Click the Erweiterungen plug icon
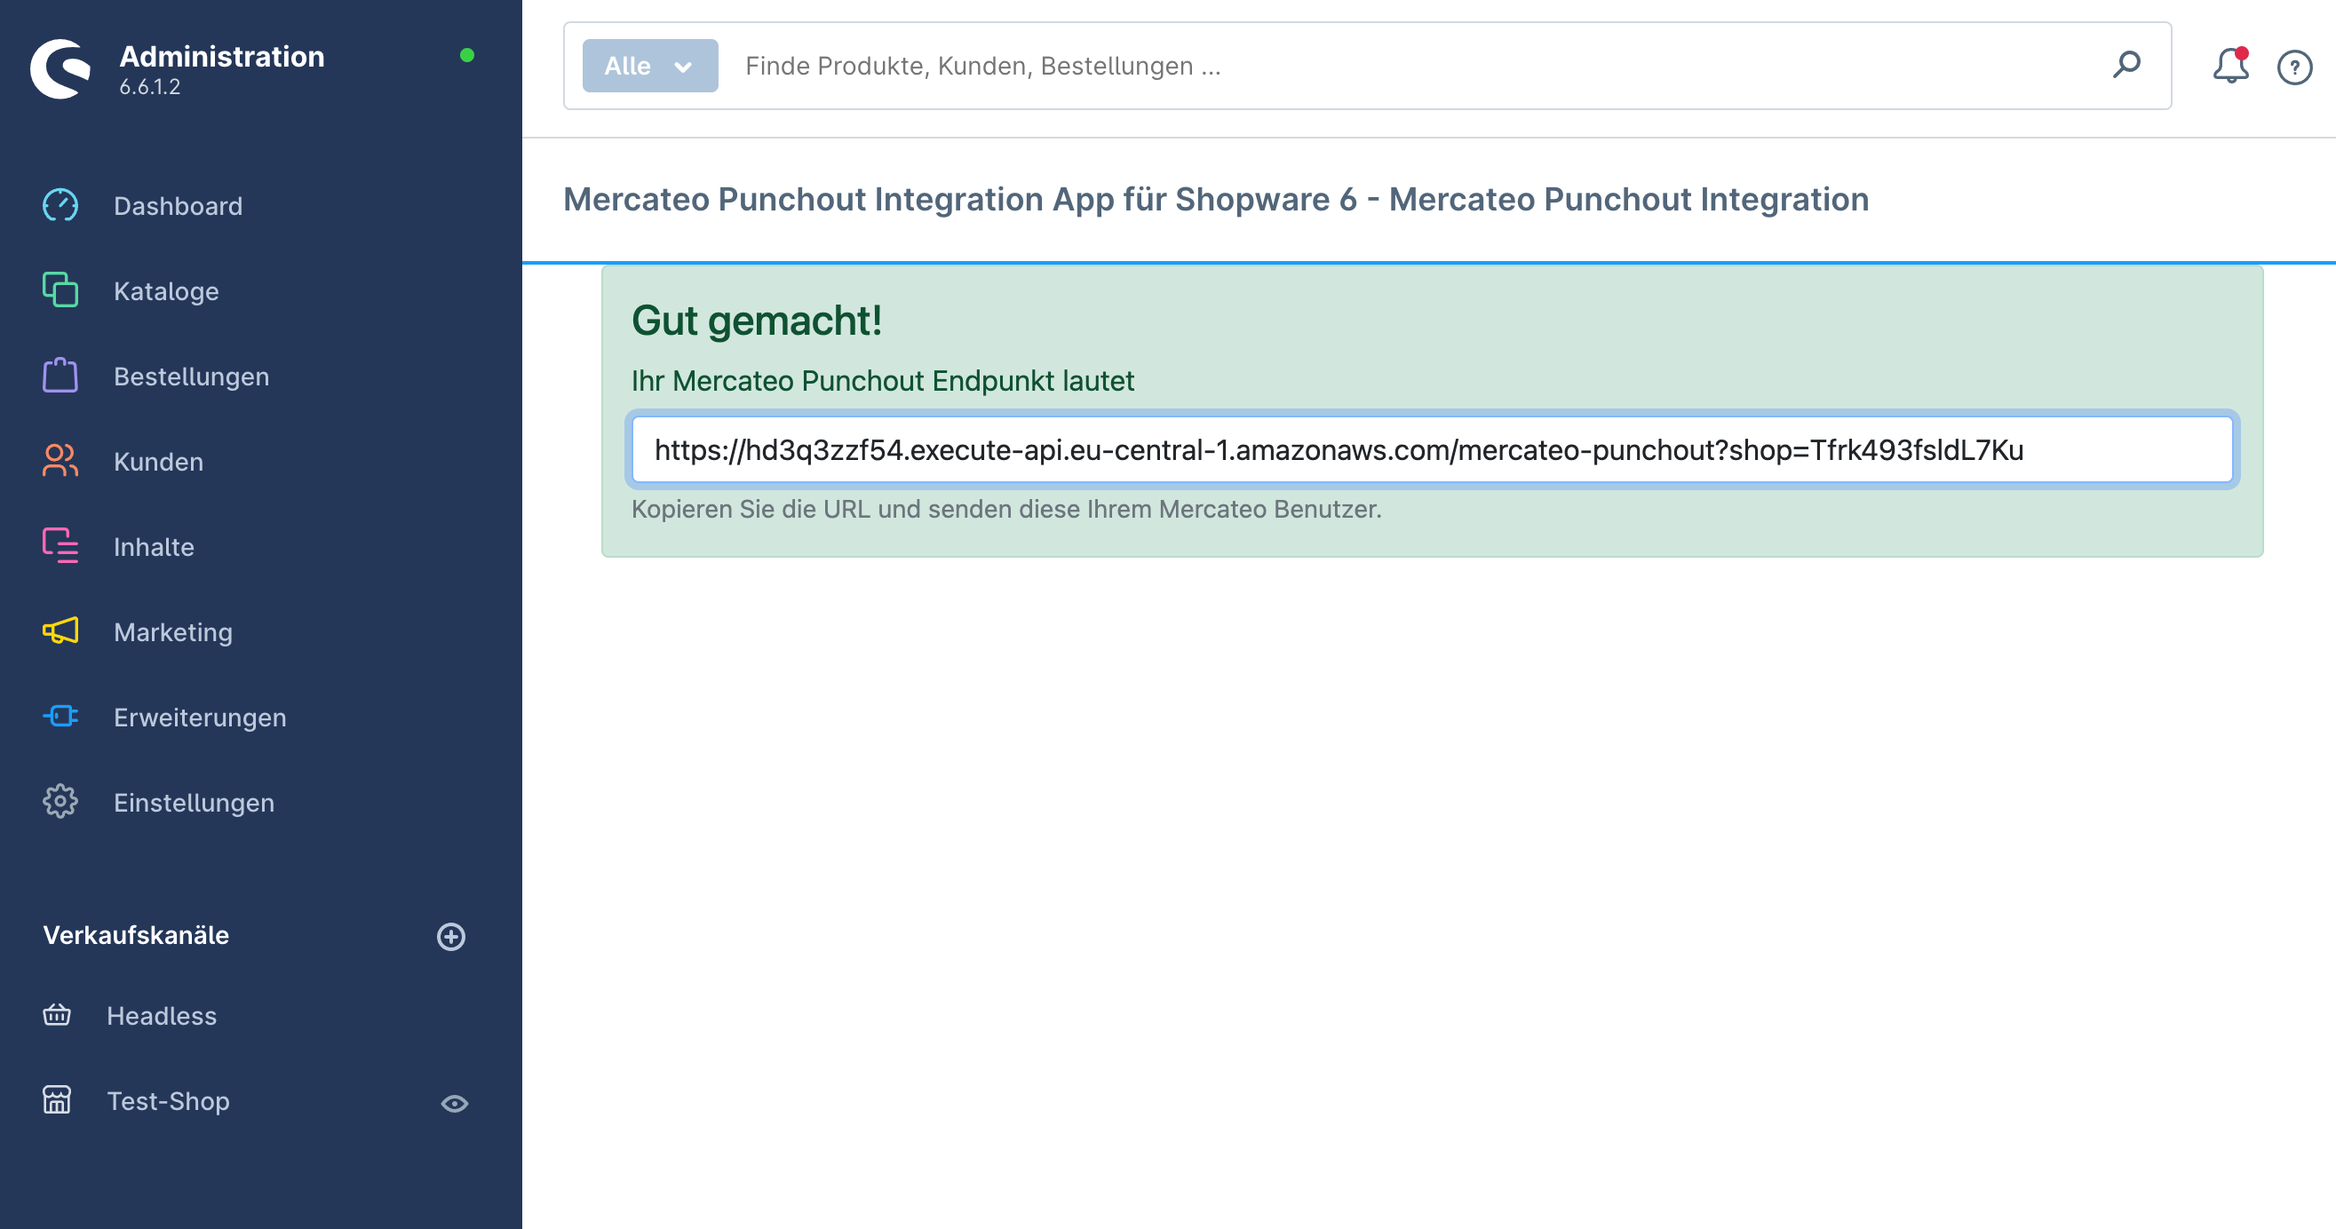The image size is (2336, 1229). (x=60, y=716)
